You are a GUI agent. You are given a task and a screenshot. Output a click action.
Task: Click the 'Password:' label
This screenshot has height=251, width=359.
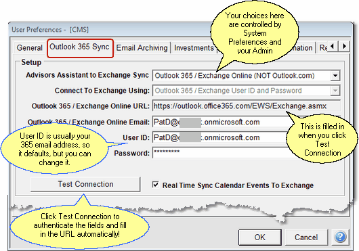click(131, 153)
